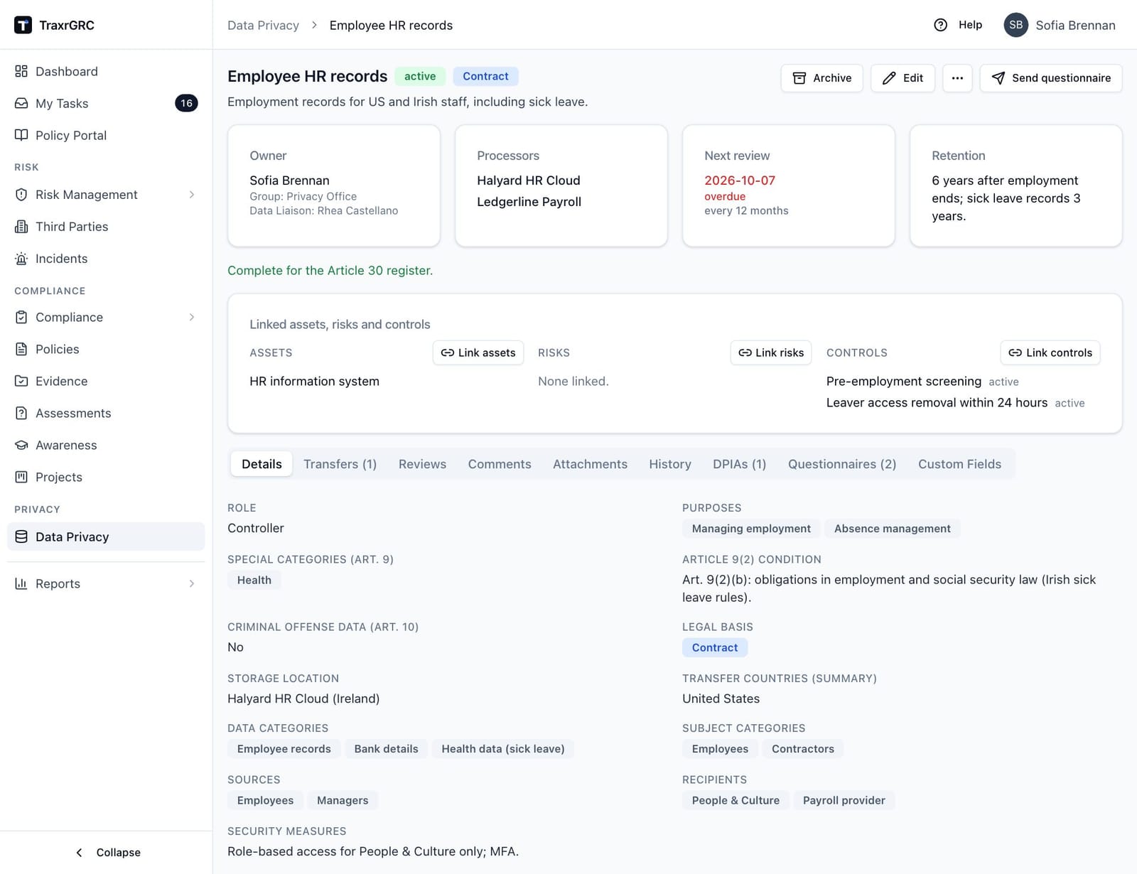
Task: Click the Edit button
Action: pos(902,78)
